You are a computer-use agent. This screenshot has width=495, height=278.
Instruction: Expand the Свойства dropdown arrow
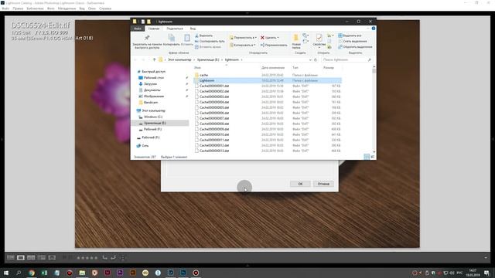coord(319,48)
